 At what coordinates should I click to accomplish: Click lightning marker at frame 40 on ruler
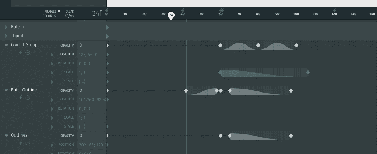point(183,10)
